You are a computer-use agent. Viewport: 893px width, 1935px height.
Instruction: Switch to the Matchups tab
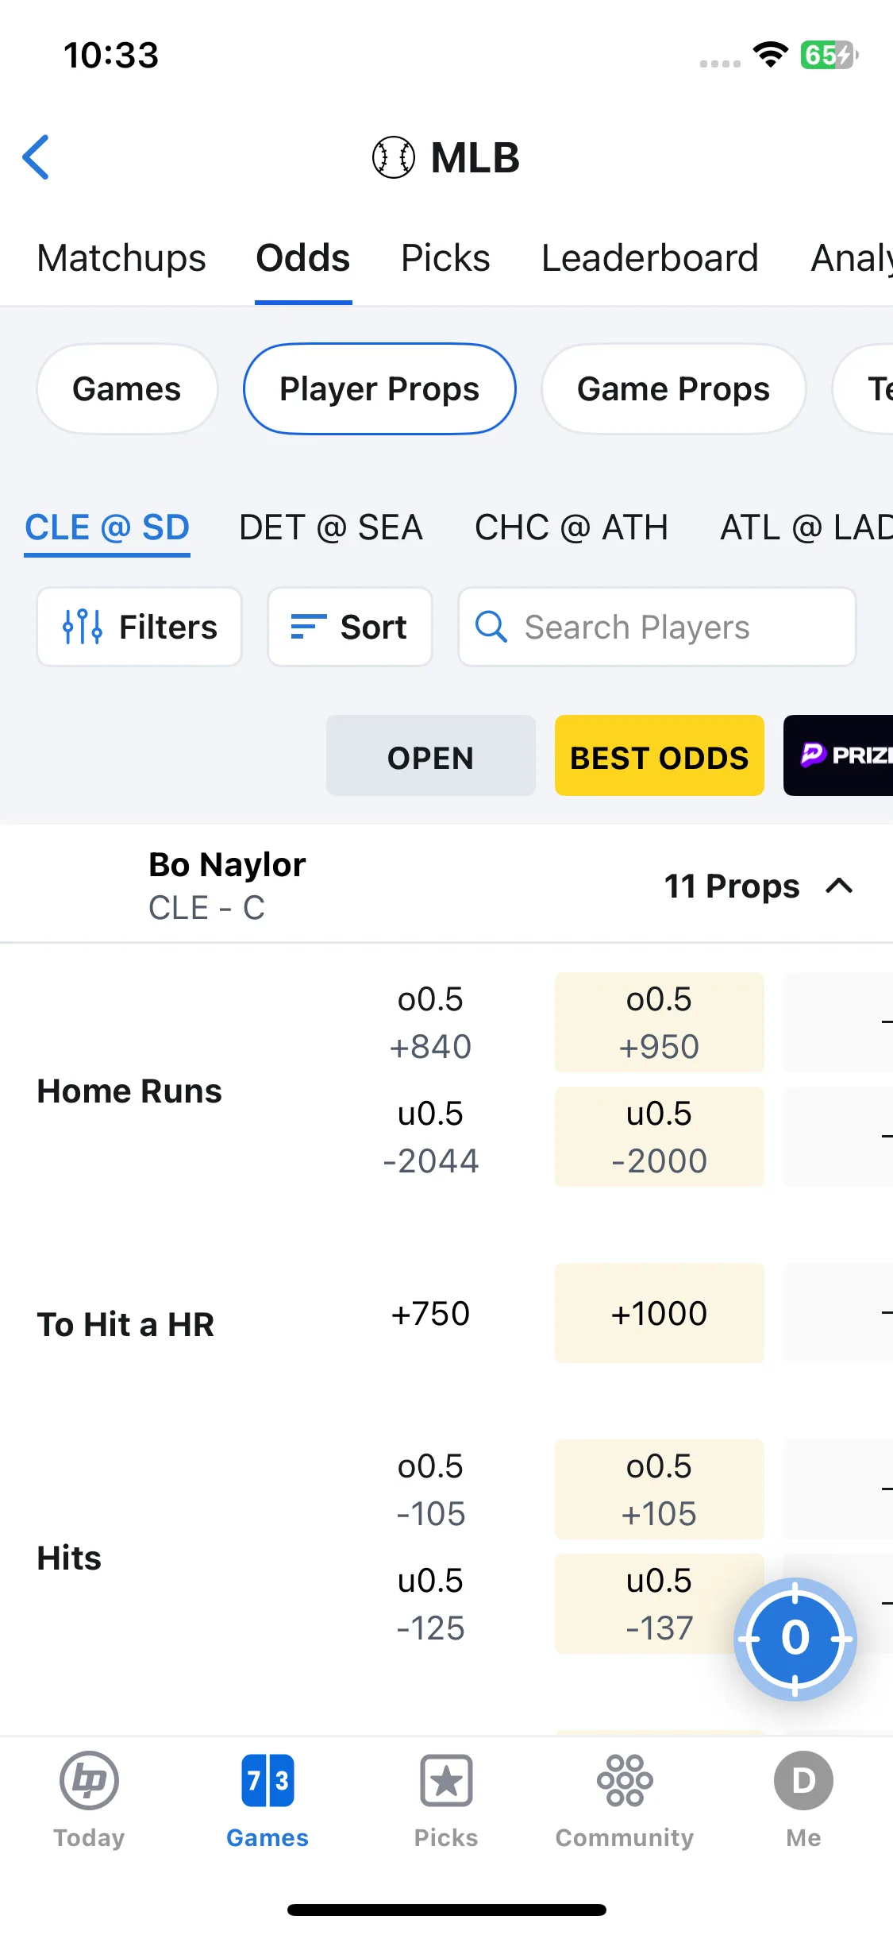point(121,258)
